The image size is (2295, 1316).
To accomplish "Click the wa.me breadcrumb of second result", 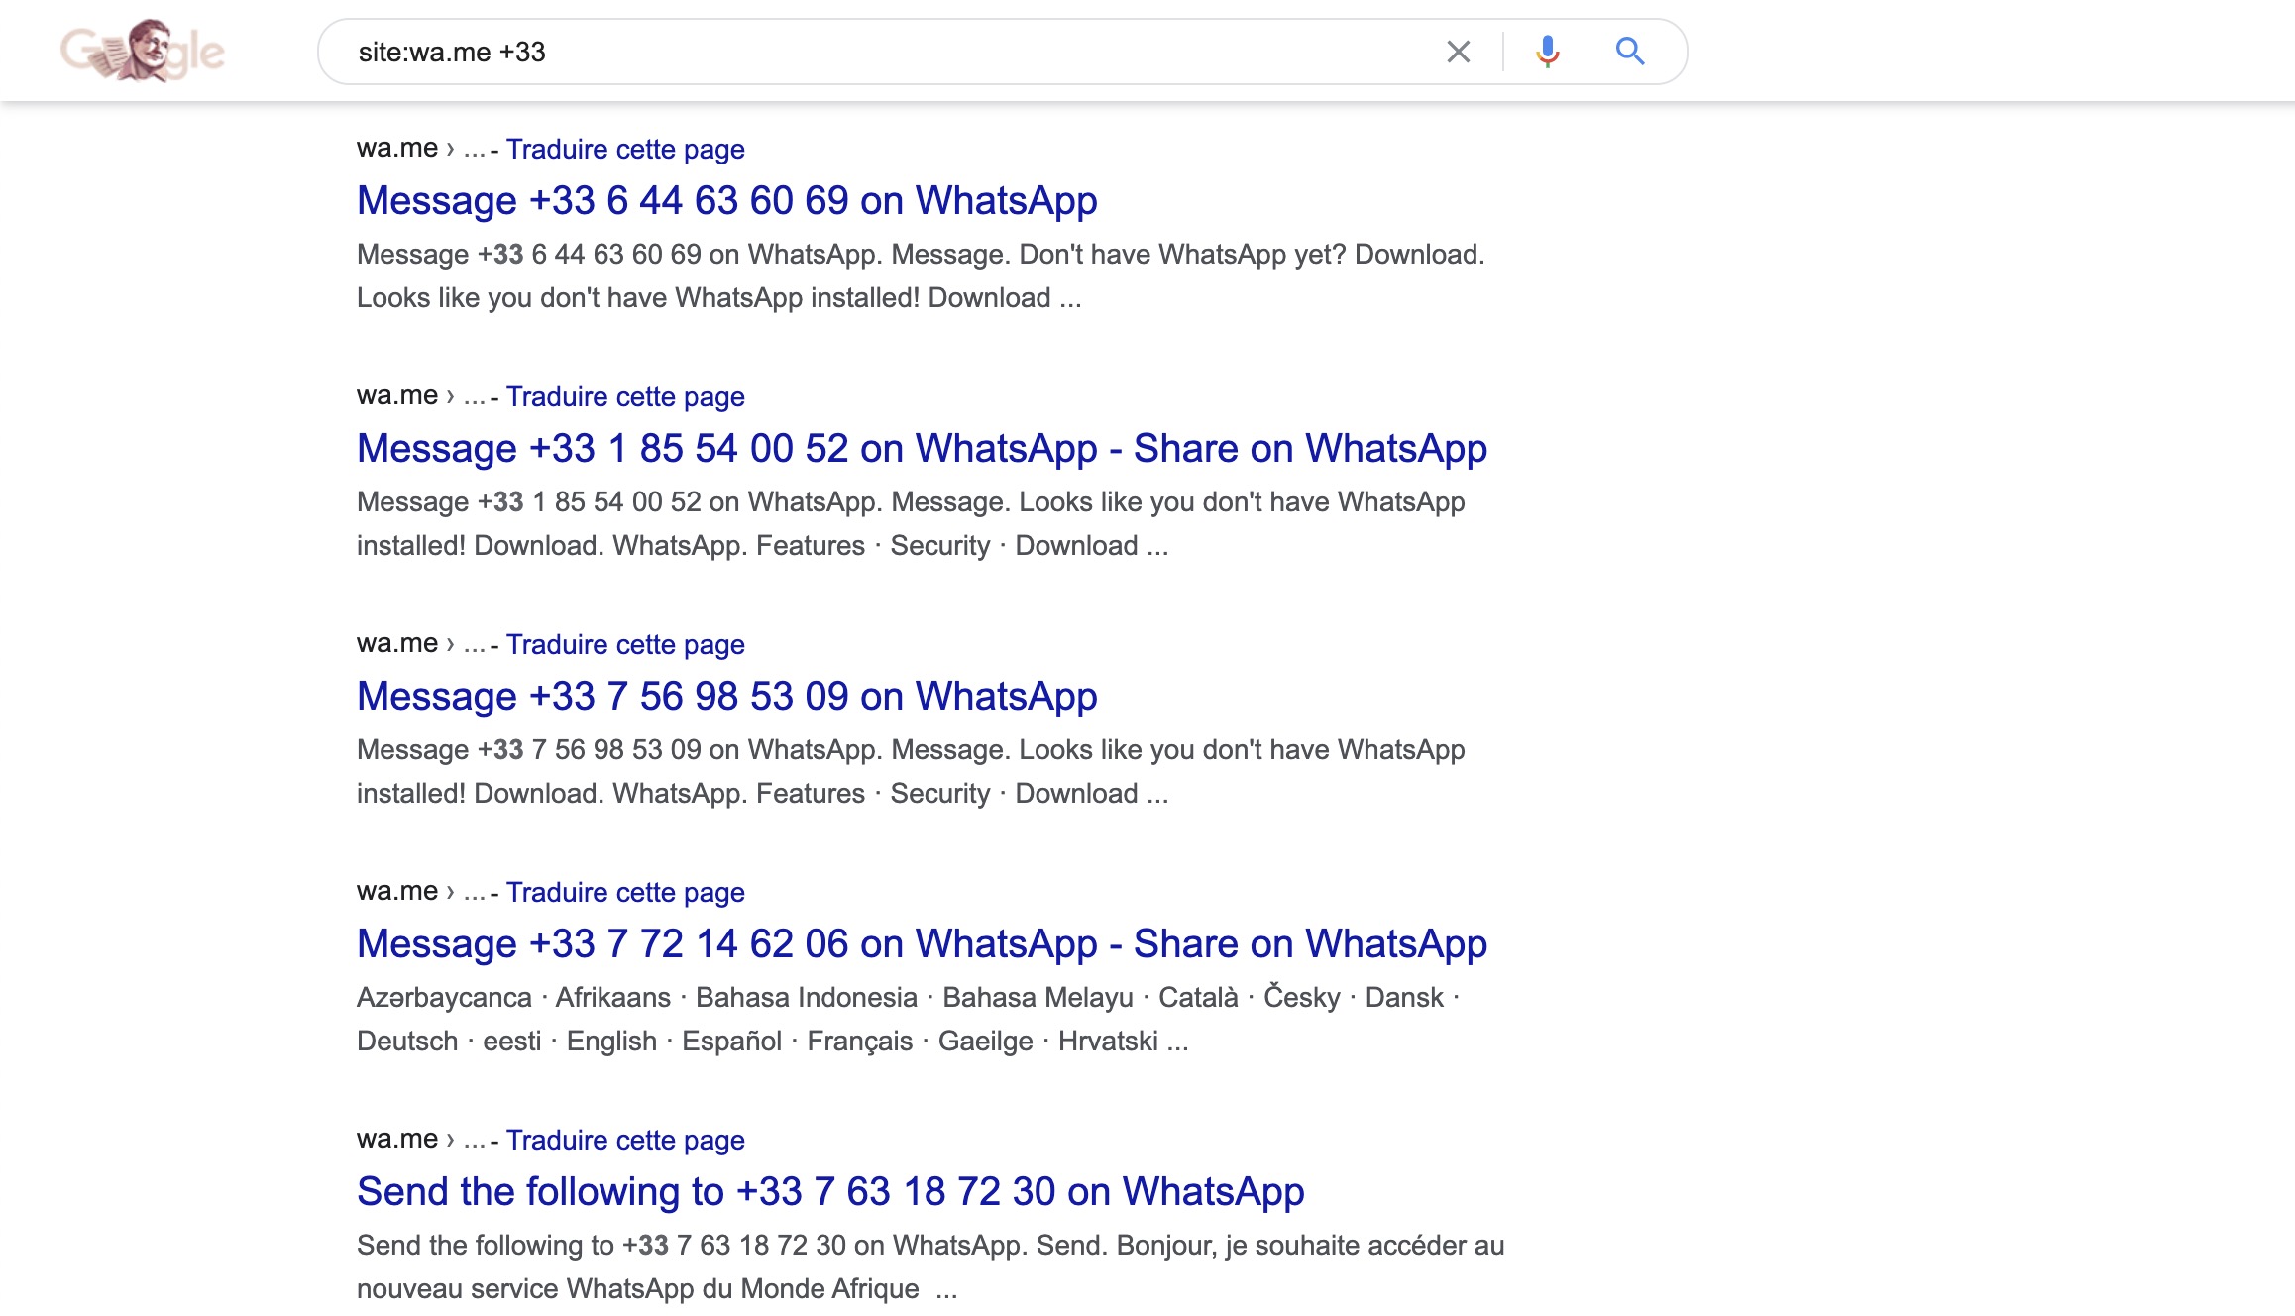I will click(x=397, y=396).
